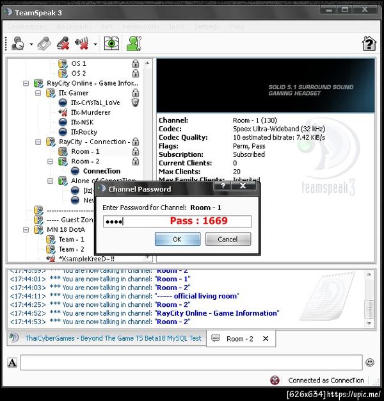The width and height of the screenshot is (384, 401).
Task: Collapse the ITx Gamer channel node
Action: (38, 93)
